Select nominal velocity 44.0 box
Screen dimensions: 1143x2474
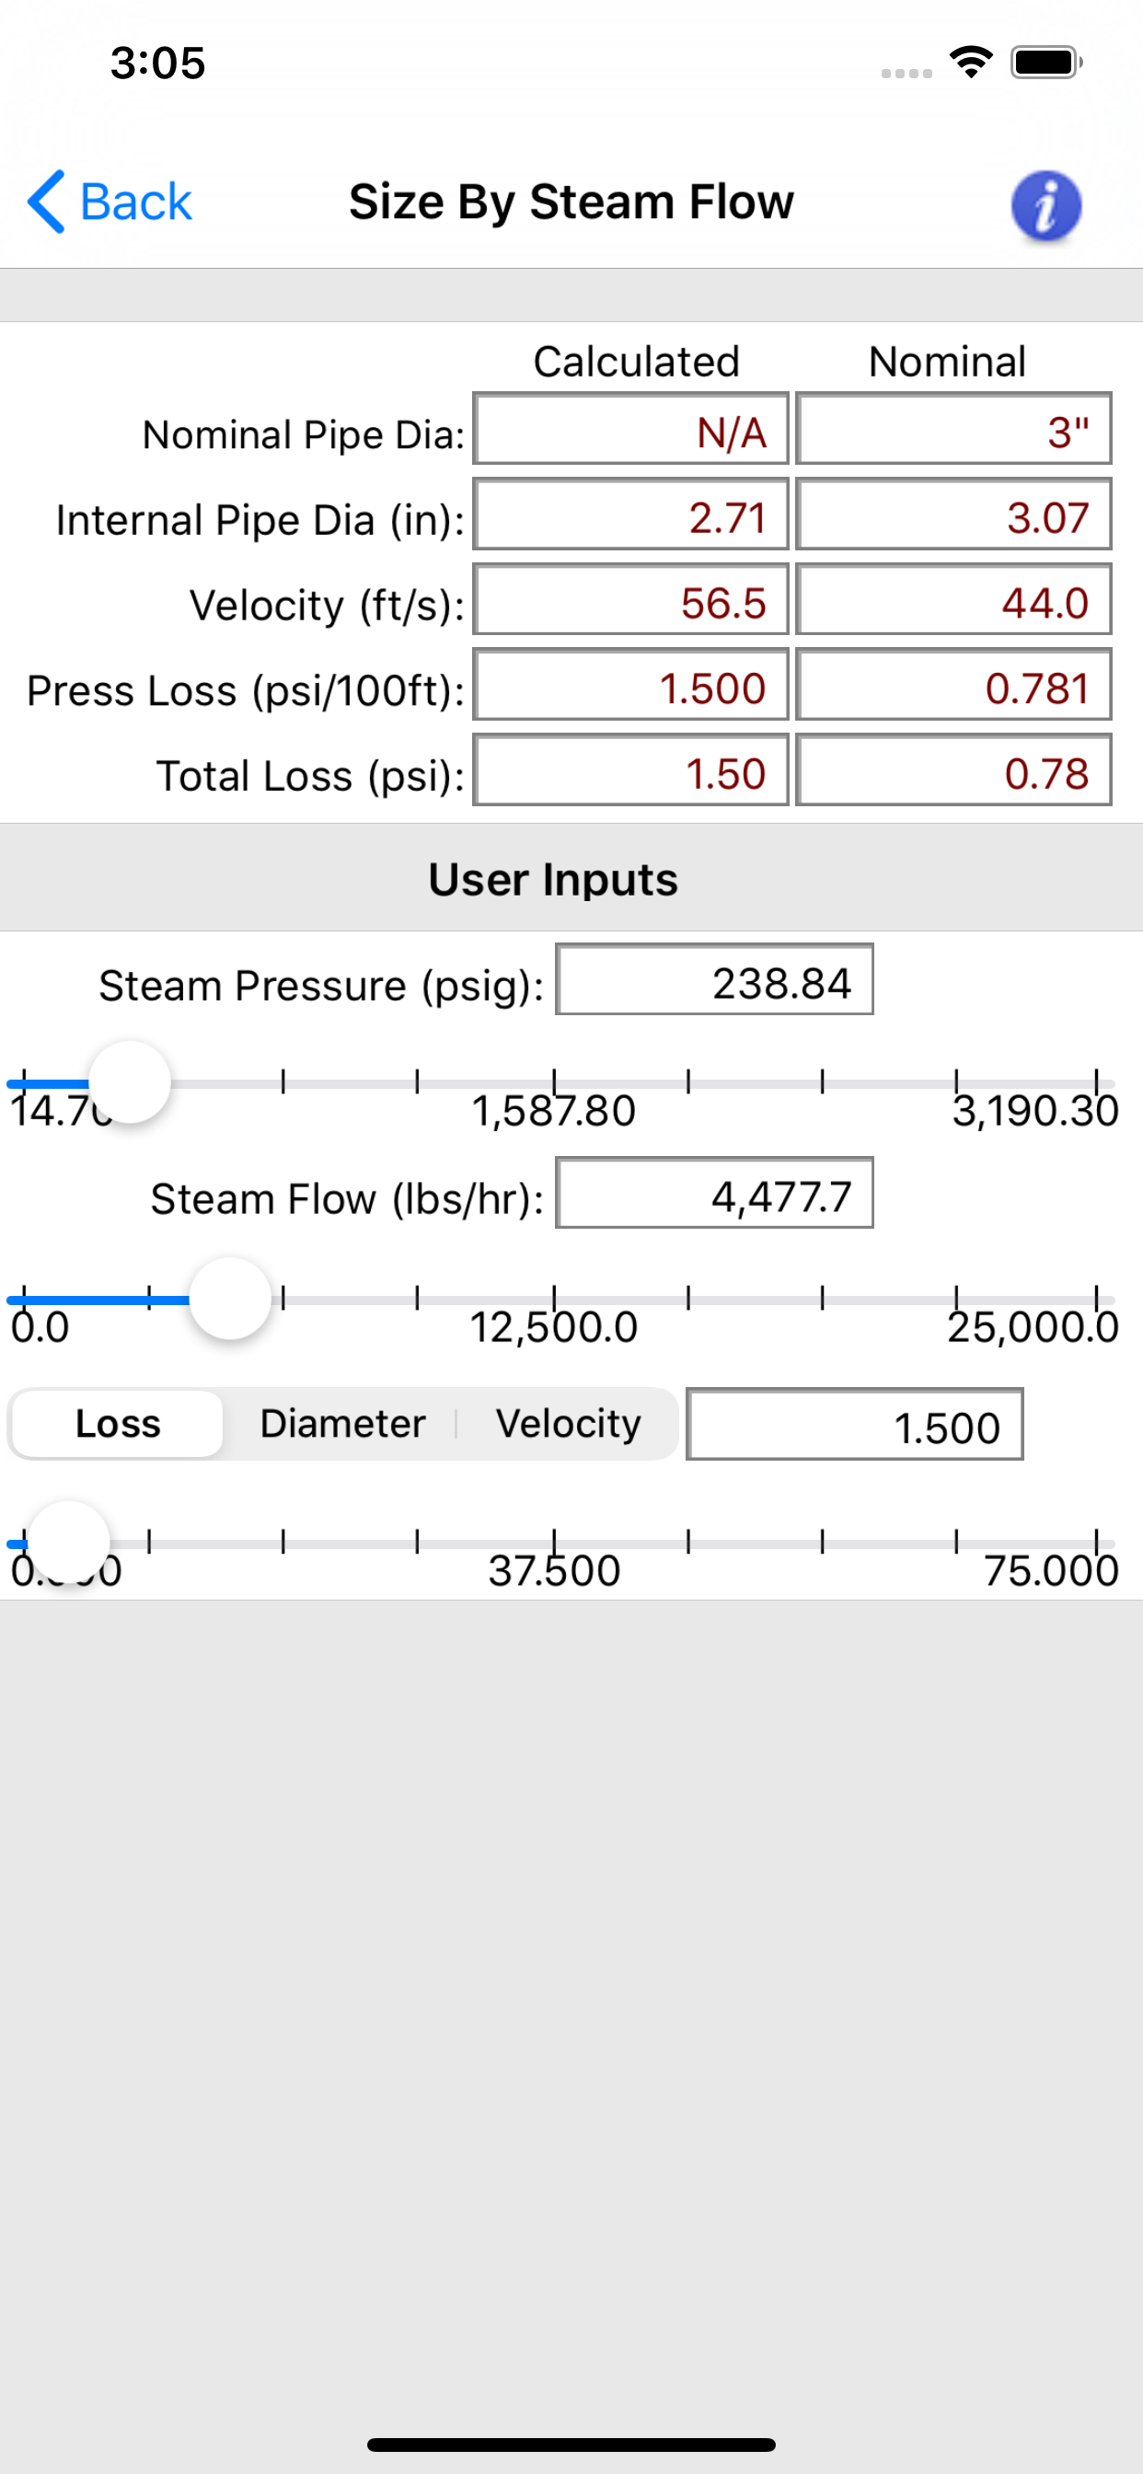pyautogui.click(x=952, y=599)
